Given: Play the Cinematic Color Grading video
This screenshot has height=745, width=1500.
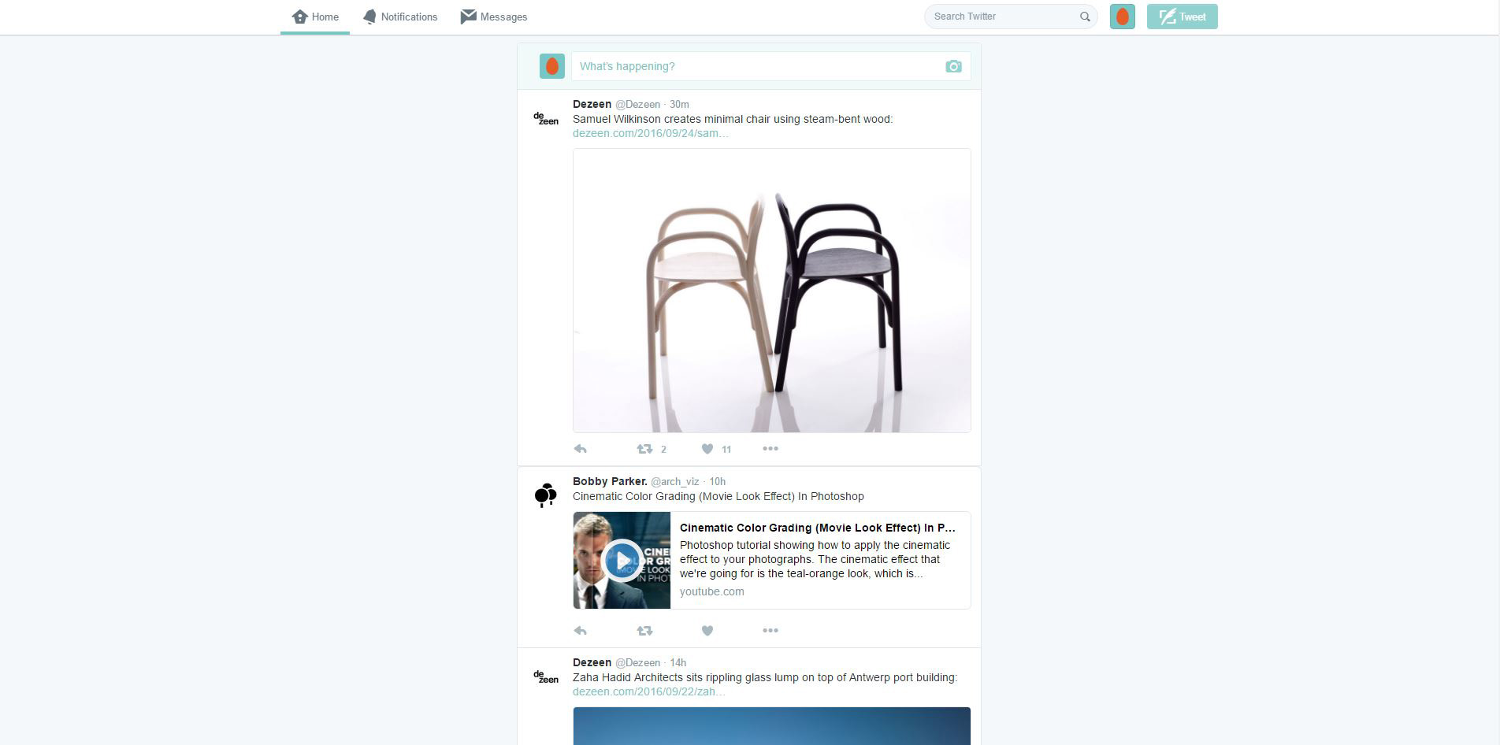Looking at the screenshot, I should coord(622,561).
